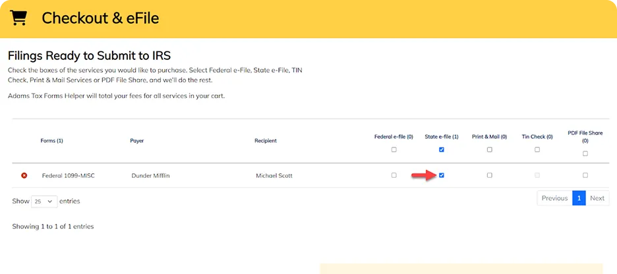The width and height of the screenshot is (617, 274).
Task: Select page 1 in pagination
Action: [x=579, y=198]
